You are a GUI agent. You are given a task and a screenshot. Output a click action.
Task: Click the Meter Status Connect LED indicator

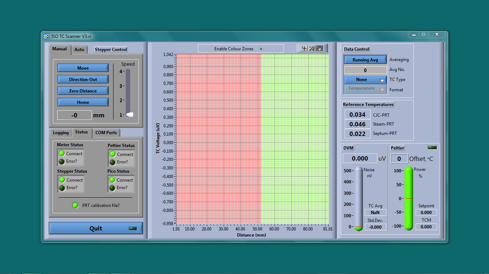62,153
